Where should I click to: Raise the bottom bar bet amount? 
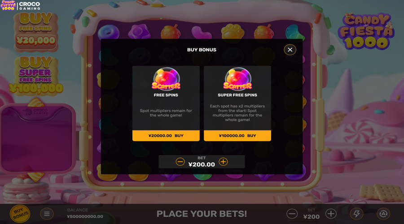(331, 214)
